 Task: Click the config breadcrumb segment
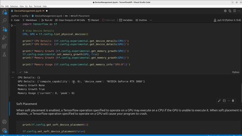tap(25, 16)
